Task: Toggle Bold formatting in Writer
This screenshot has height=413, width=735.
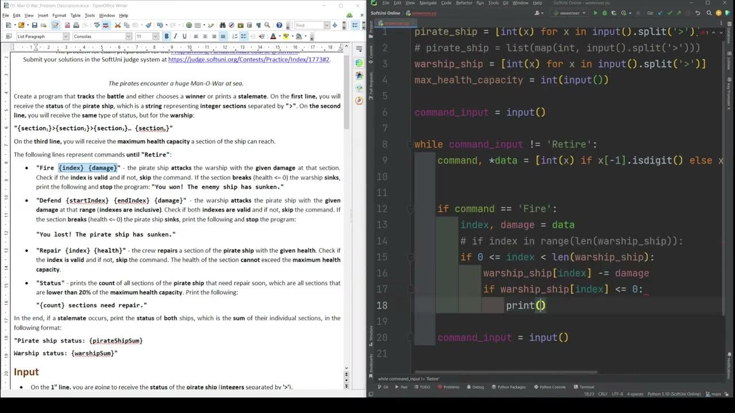Action: [167, 36]
